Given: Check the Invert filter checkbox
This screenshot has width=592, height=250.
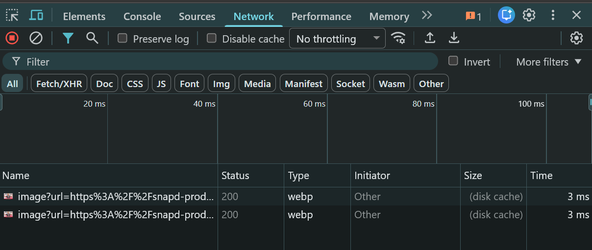Looking at the screenshot, I should [453, 61].
